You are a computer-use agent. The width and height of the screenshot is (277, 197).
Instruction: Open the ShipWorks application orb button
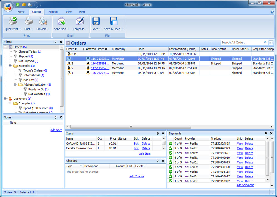pos(8,7)
